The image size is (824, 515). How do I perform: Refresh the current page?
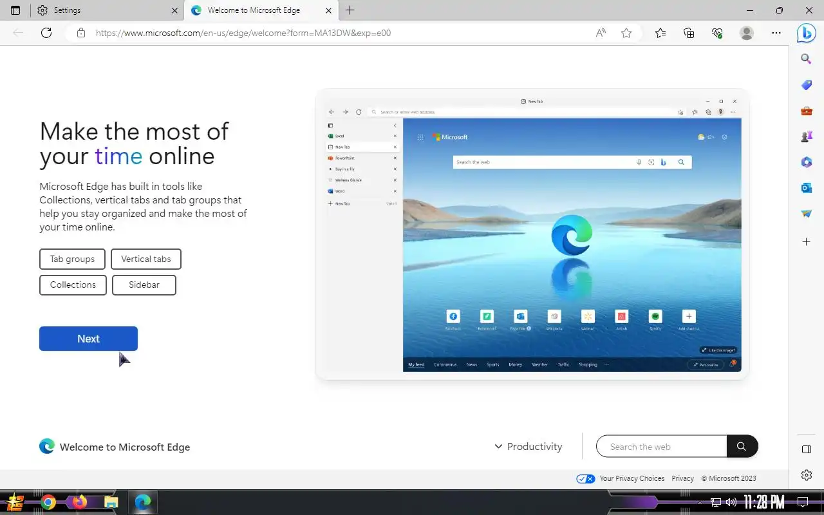pos(46,33)
